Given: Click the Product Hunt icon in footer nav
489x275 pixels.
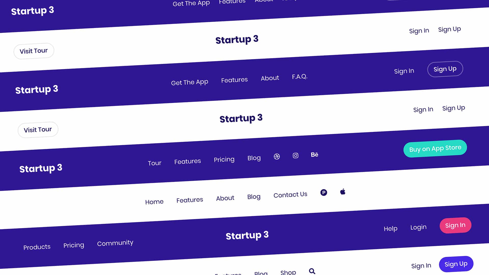Looking at the screenshot, I should 324,193.
